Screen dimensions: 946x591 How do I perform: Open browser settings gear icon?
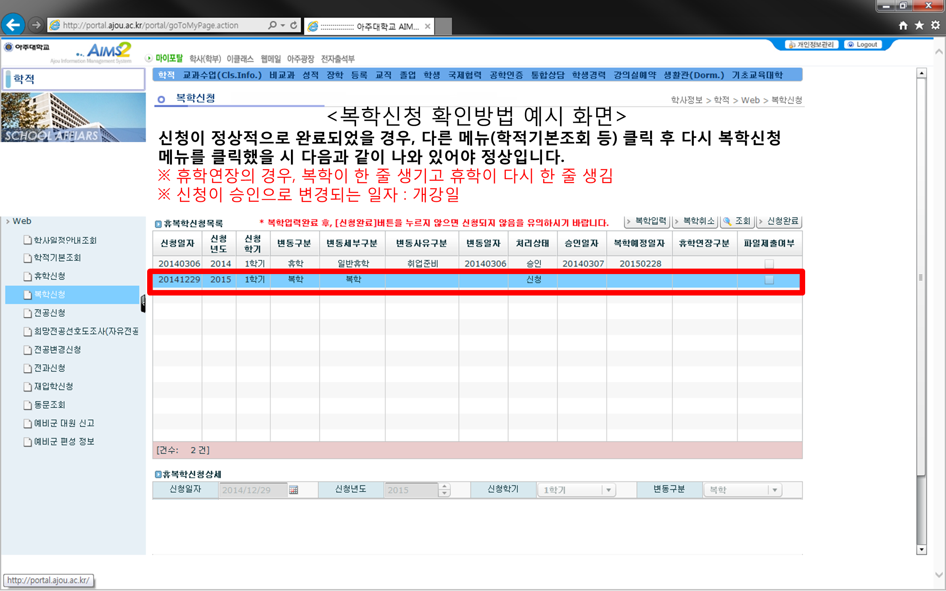tap(935, 26)
